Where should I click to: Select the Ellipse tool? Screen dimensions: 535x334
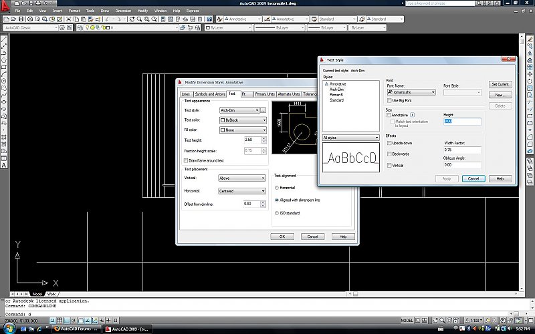point(4,102)
